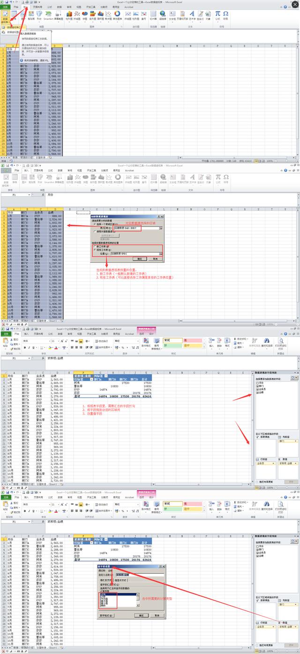This screenshot has width=300, height=654.
Task: Click Print Preview (打印预览和打印) in third screenshot's ribbon
Action: pos(280,343)
